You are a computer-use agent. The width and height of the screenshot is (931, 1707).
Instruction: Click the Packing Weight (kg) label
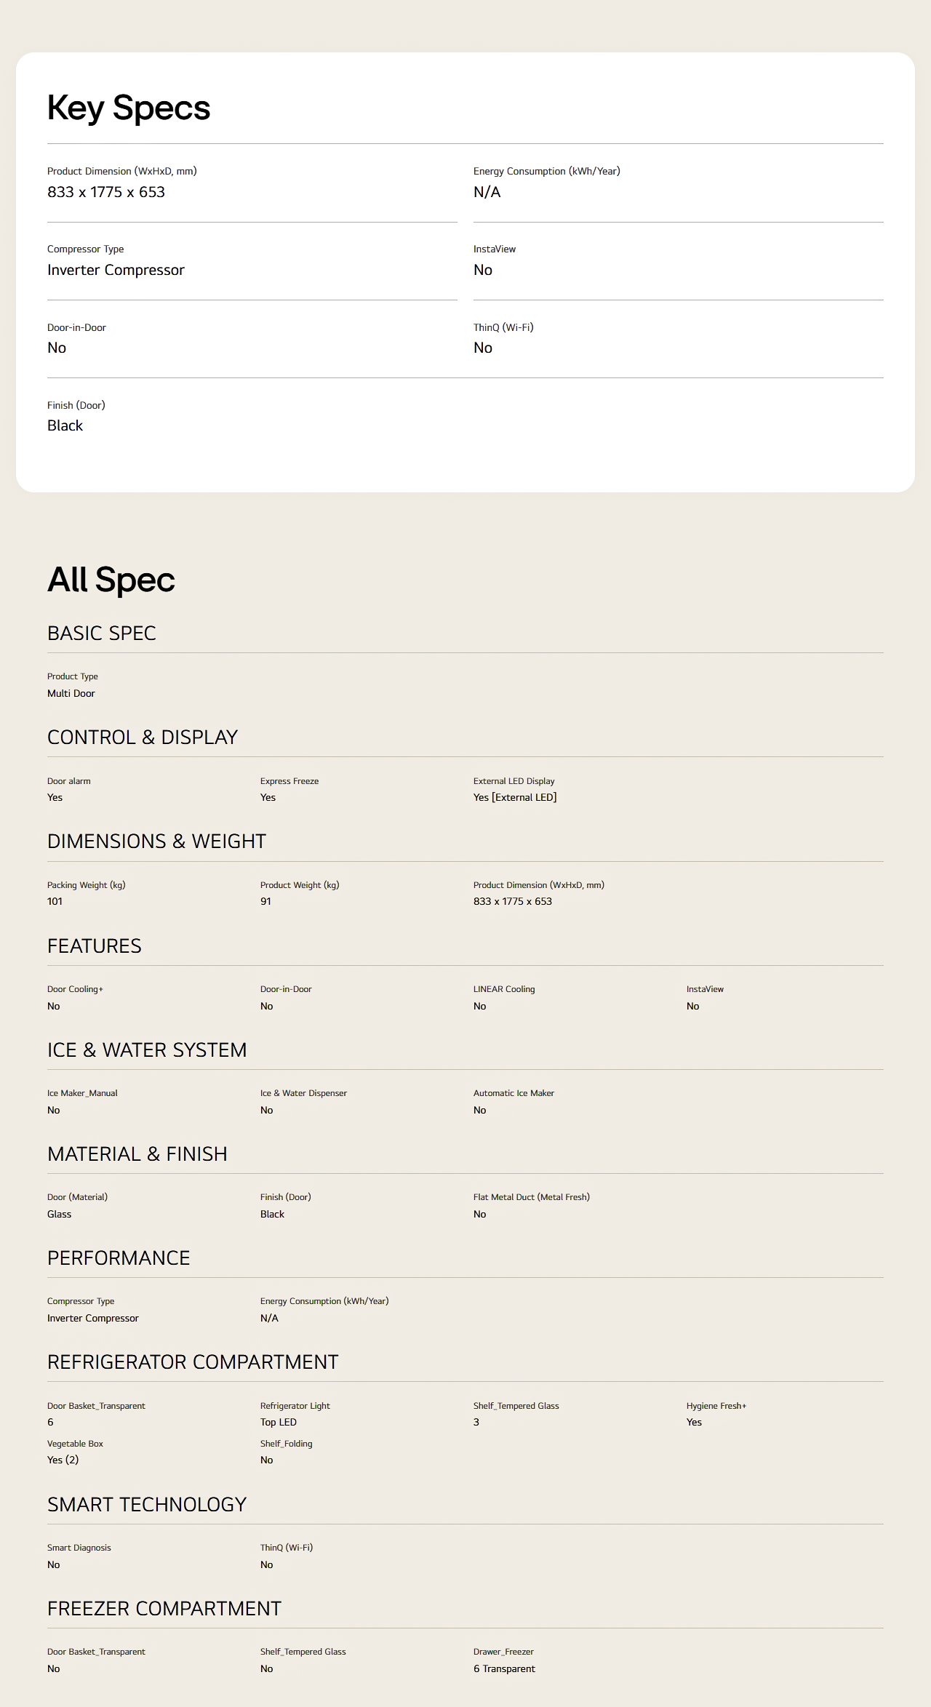[x=87, y=885]
